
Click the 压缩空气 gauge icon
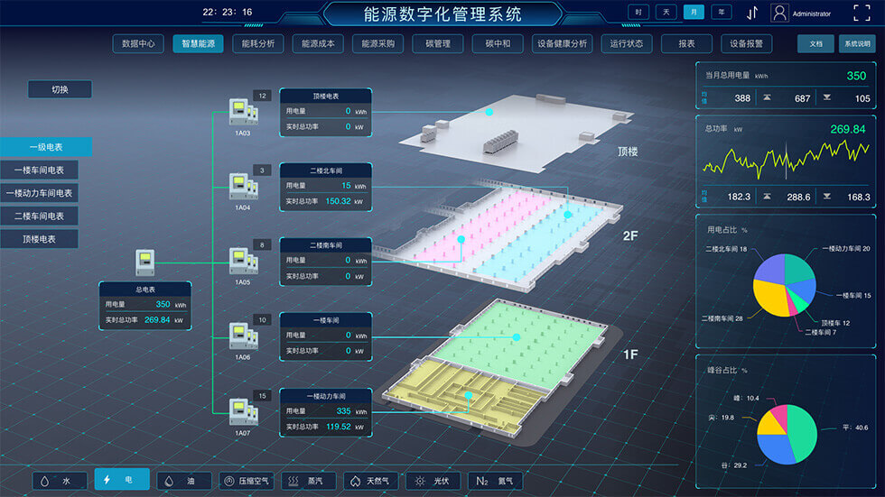point(230,482)
